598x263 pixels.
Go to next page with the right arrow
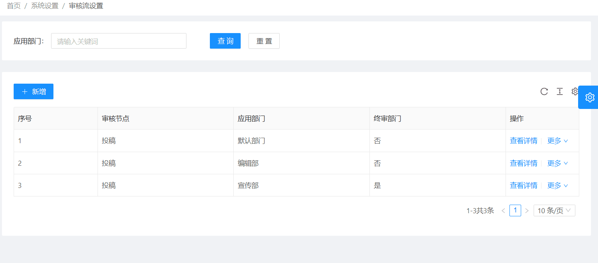[527, 210]
